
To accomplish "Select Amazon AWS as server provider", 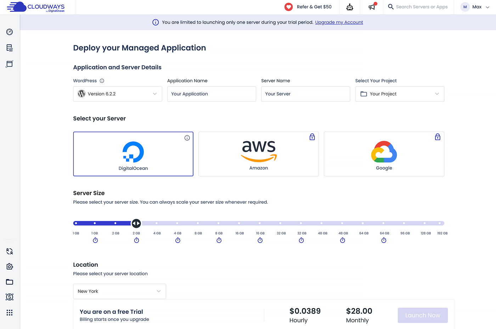I will [x=259, y=154].
